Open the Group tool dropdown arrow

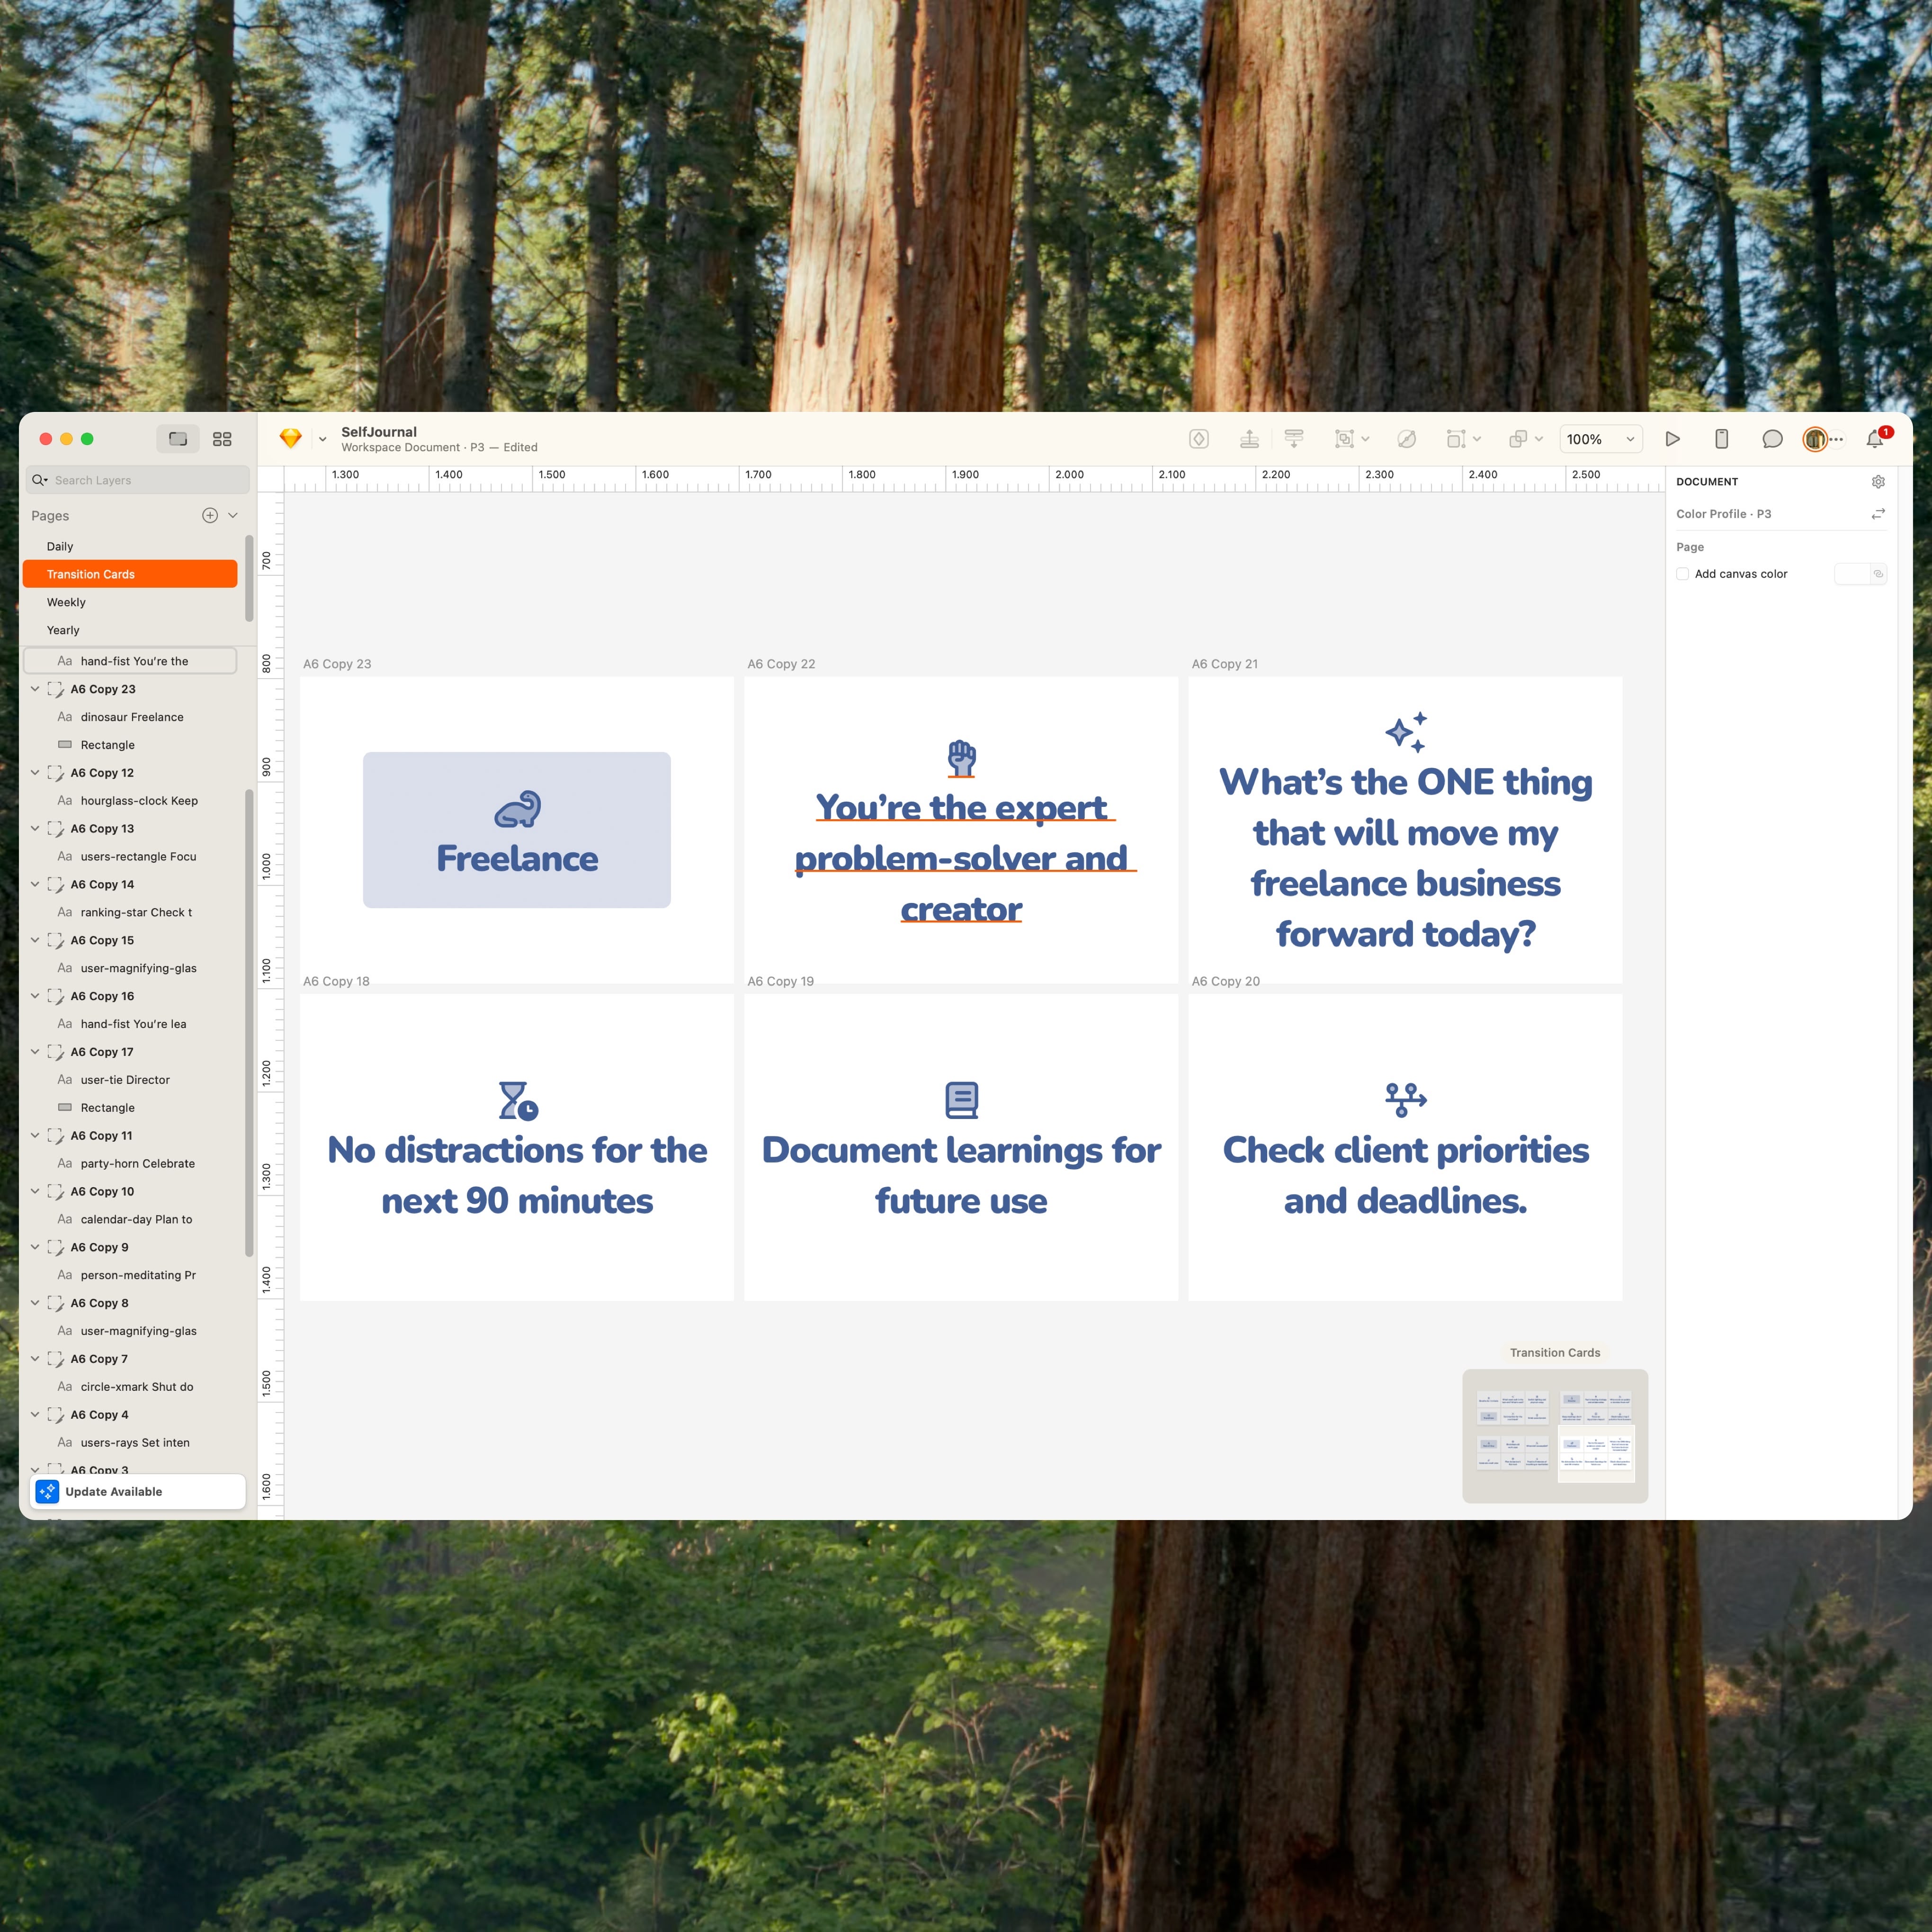(1366, 439)
